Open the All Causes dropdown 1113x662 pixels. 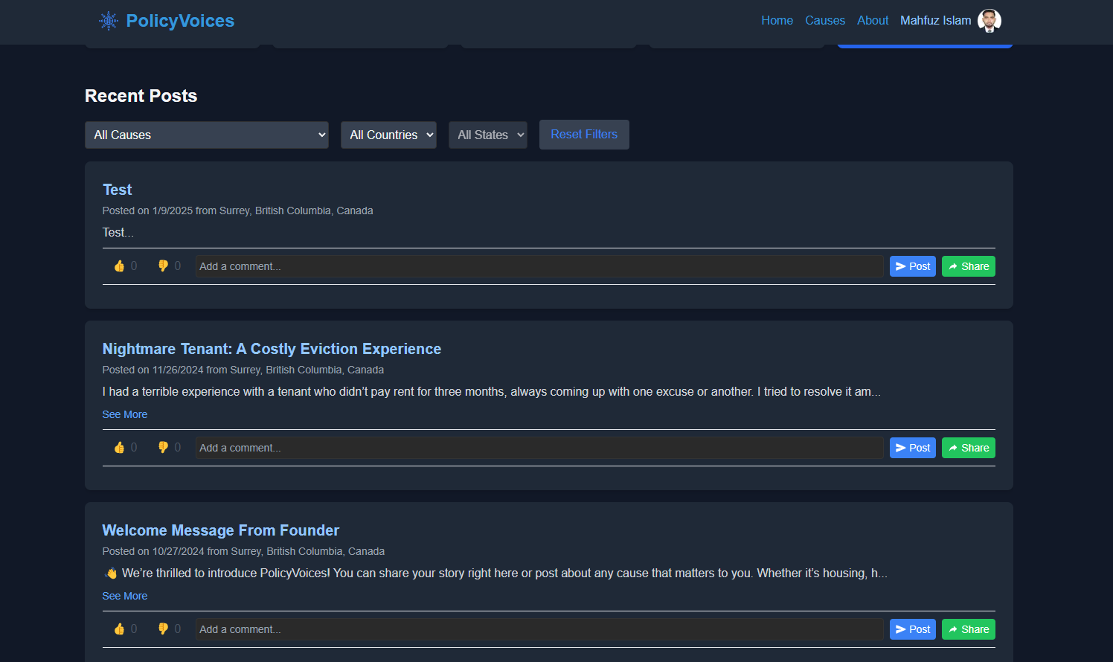click(207, 135)
